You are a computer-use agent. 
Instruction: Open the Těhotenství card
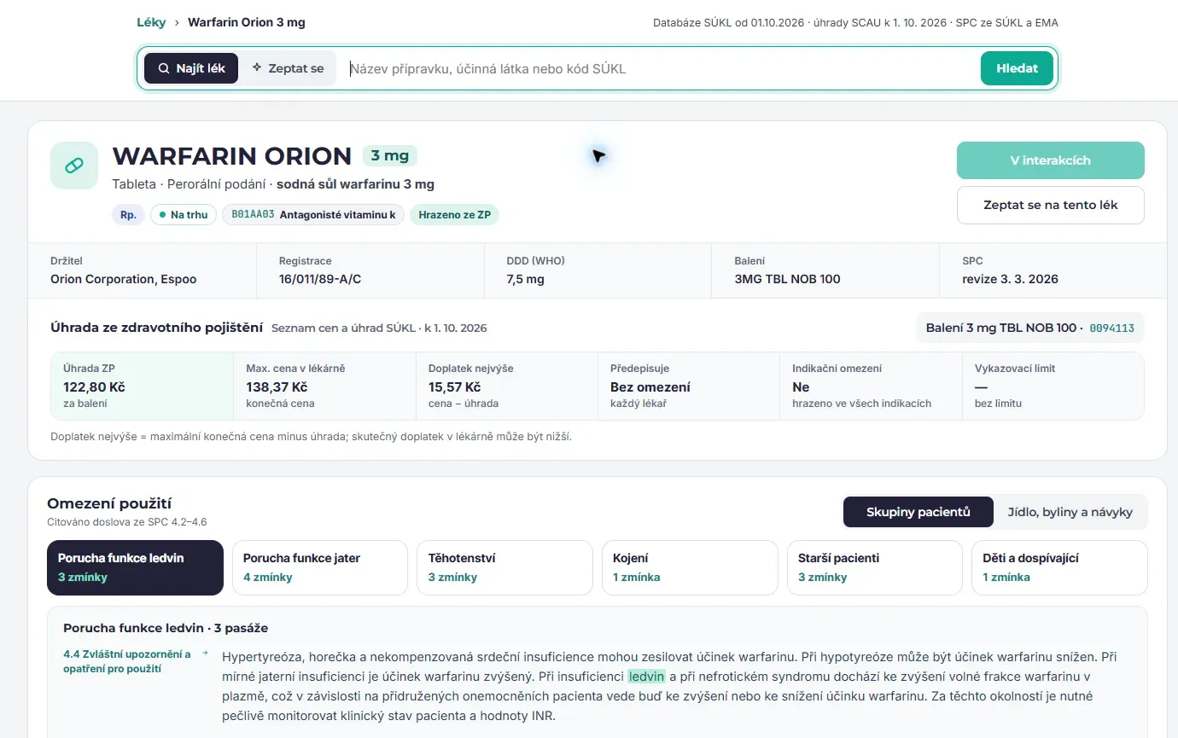tap(504, 567)
